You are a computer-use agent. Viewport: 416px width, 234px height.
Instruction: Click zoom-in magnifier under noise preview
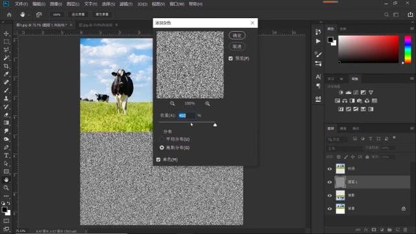tap(207, 103)
